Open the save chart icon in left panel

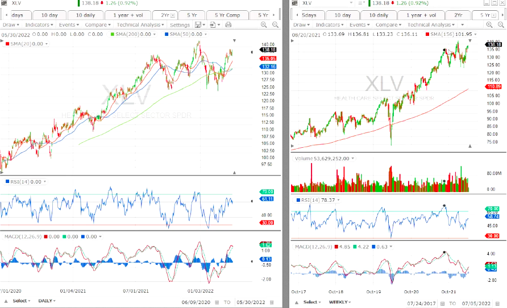click(x=198, y=24)
